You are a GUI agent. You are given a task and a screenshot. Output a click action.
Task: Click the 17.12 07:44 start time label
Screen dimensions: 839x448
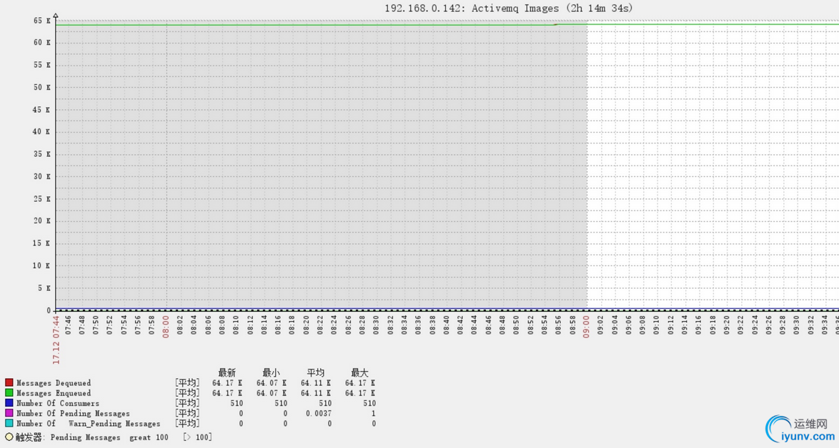pos(56,340)
